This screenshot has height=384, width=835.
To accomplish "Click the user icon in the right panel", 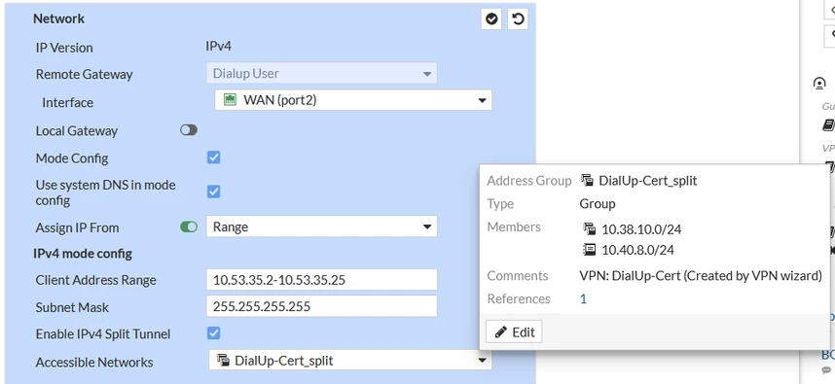I will coord(819,83).
